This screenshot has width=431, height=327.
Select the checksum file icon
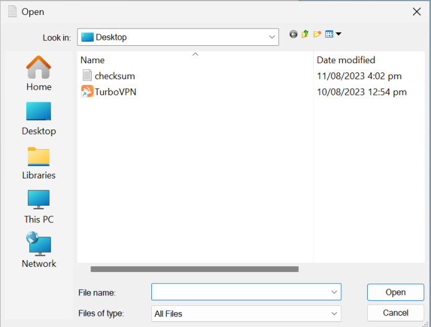87,75
